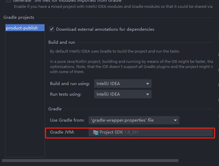Open the Use Gradle from dropdown
The width and height of the screenshot is (219, 166).
point(133,120)
